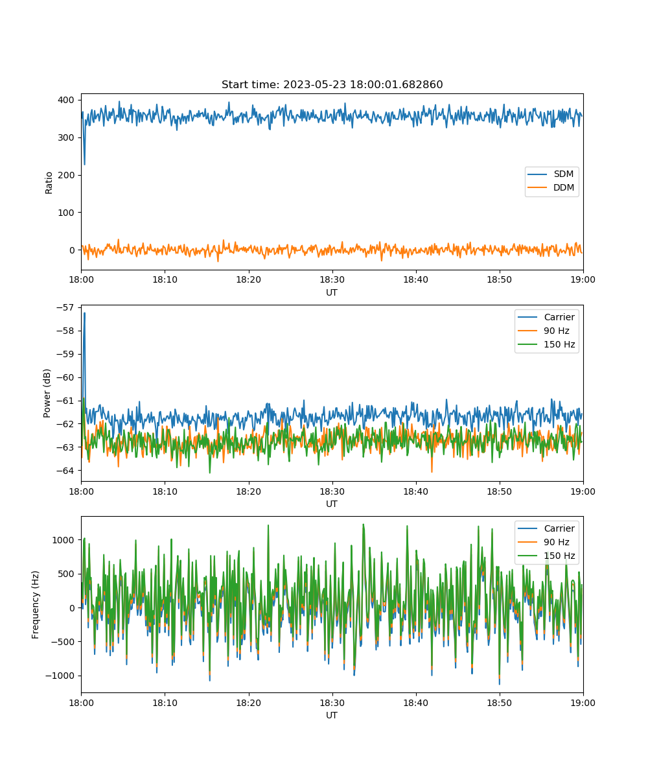Click the 150 Hz legend entry in the power plot
Viewport: 648px width, 778px height.
[547, 344]
